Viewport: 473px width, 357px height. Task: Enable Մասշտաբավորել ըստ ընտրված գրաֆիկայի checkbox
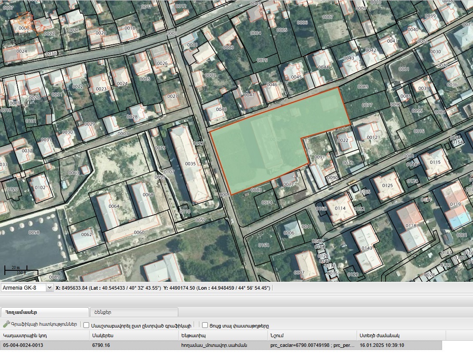tap(86, 325)
